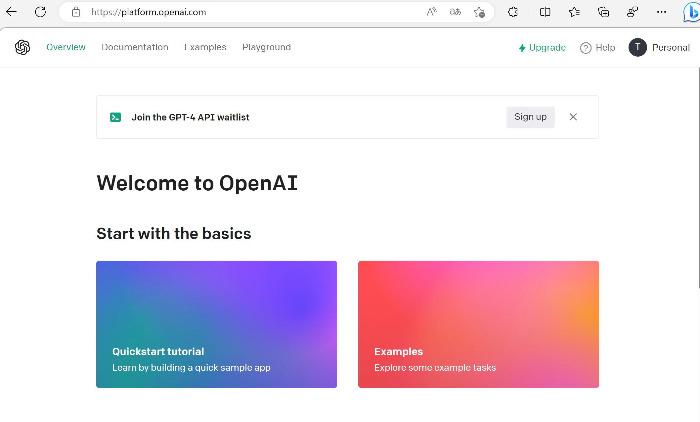Open Collections icon in toolbar
The height and width of the screenshot is (422, 700).
coord(603,12)
